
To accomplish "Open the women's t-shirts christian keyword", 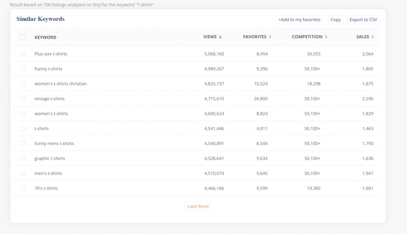I will click(x=60, y=84).
